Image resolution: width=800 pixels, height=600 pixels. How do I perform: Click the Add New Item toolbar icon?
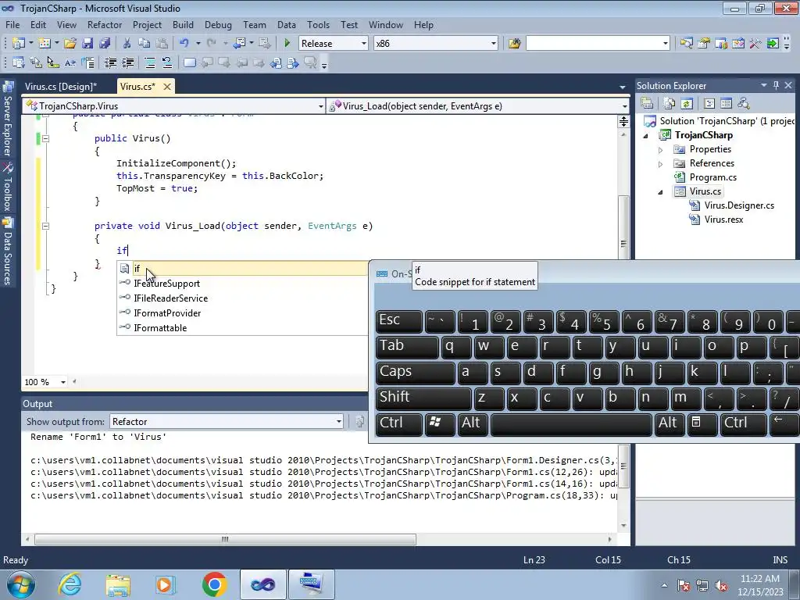click(45, 44)
